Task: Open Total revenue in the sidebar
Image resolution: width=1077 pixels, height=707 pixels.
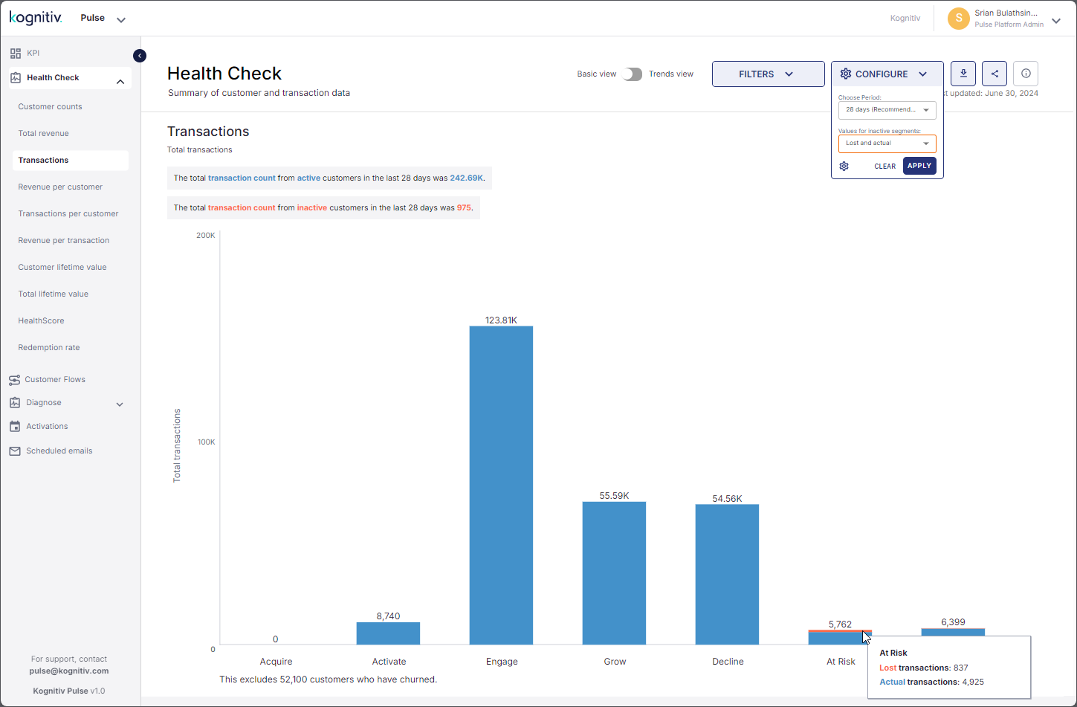Action: point(44,133)
